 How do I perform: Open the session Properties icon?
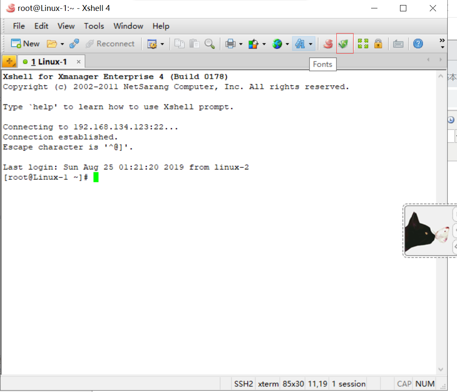tap(152, 44)
